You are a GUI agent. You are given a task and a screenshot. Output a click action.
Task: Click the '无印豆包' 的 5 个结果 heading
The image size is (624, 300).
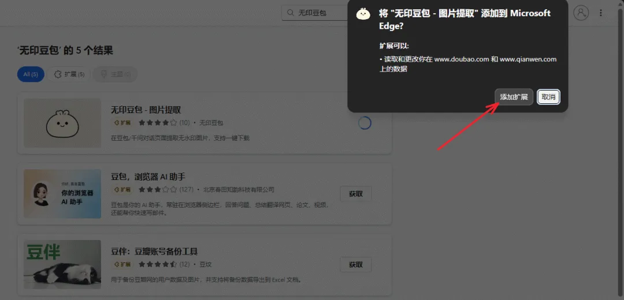point(65,50)
